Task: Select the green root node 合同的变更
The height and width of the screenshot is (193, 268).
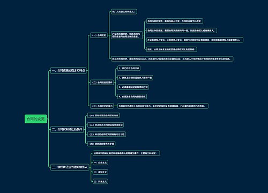Action: 36,119
